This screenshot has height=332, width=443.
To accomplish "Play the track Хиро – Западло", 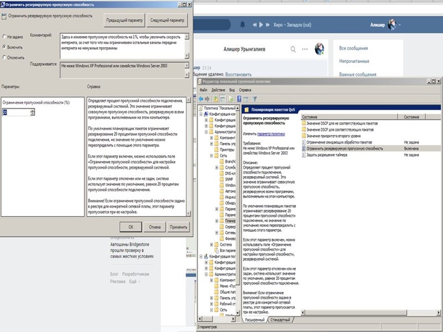I will (261, 25).
